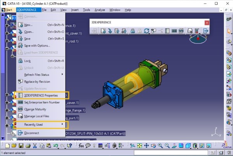Click the shading view mode icon
This screenshot has width=233, height=156.
(x=195, y=146)
